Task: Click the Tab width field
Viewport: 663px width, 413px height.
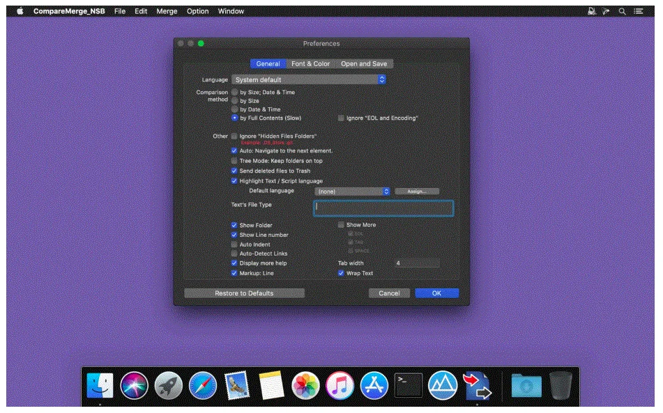Action: 416,263
